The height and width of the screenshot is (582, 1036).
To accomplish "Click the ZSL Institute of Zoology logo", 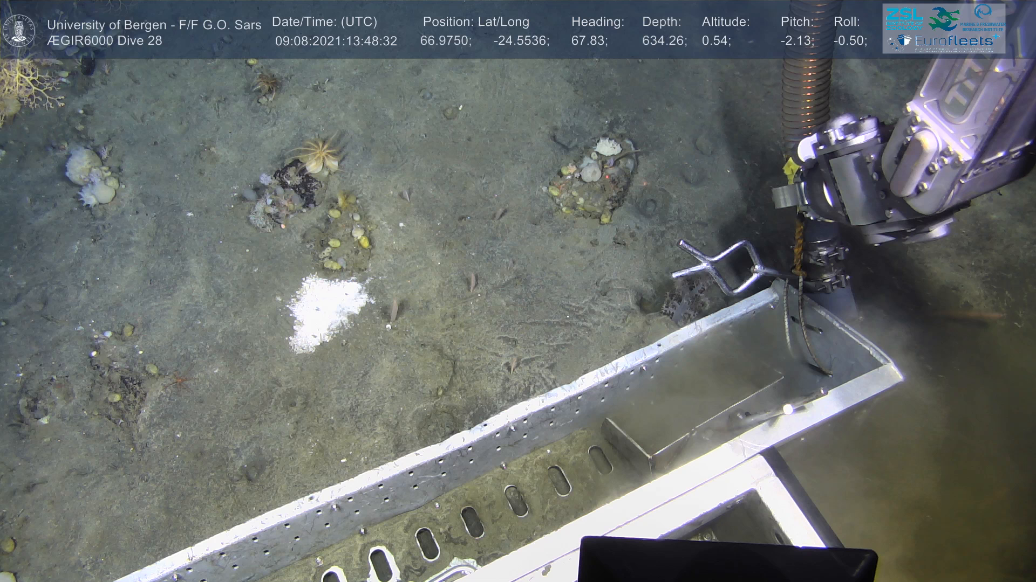I will click(x=904, y=18).
